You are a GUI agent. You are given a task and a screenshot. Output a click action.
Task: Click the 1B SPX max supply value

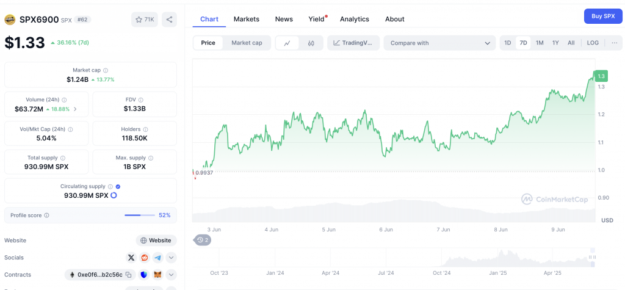pos(134,167)
